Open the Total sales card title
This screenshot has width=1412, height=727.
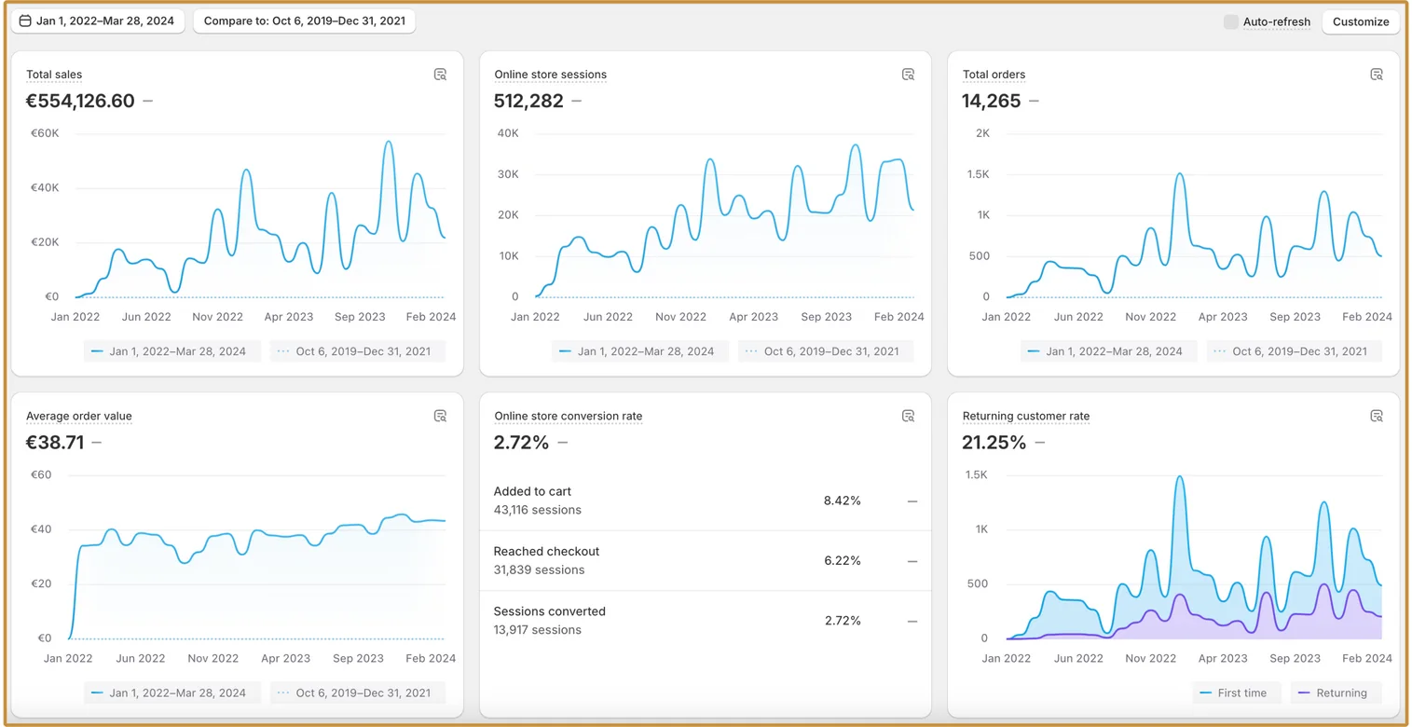coord(54,75)
